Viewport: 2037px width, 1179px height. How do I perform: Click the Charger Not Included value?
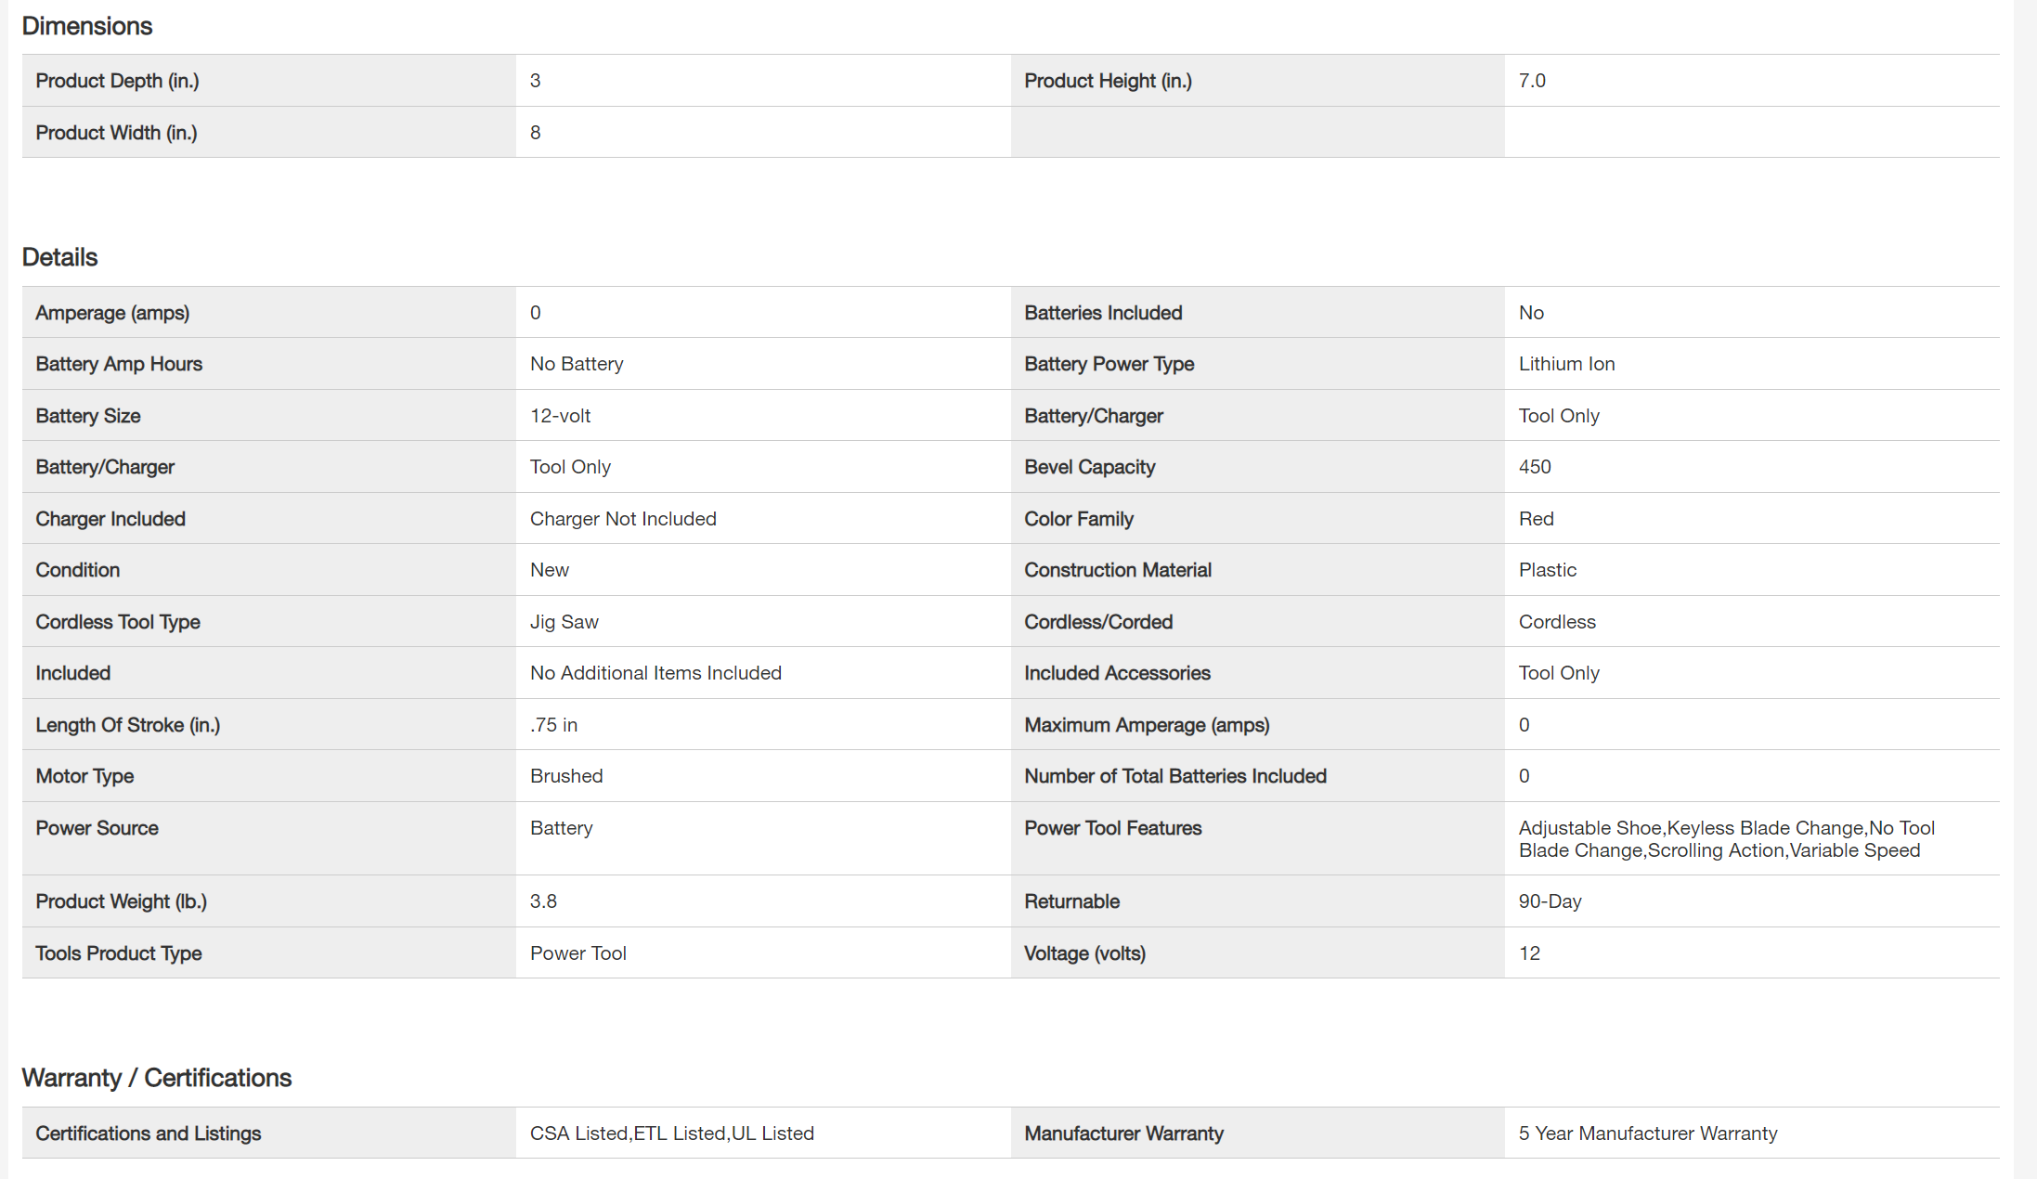pos(623,519)
